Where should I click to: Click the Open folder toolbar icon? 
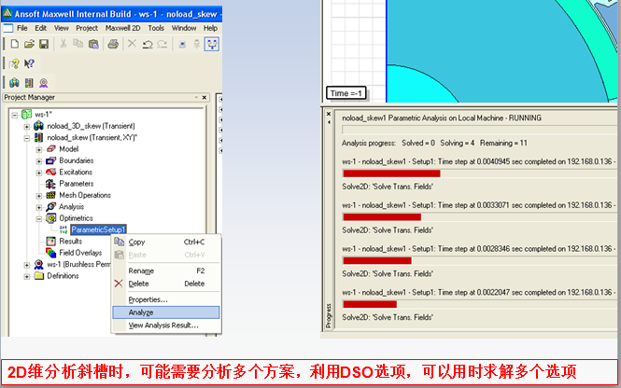pyautogui.click(x=29, y=44)
